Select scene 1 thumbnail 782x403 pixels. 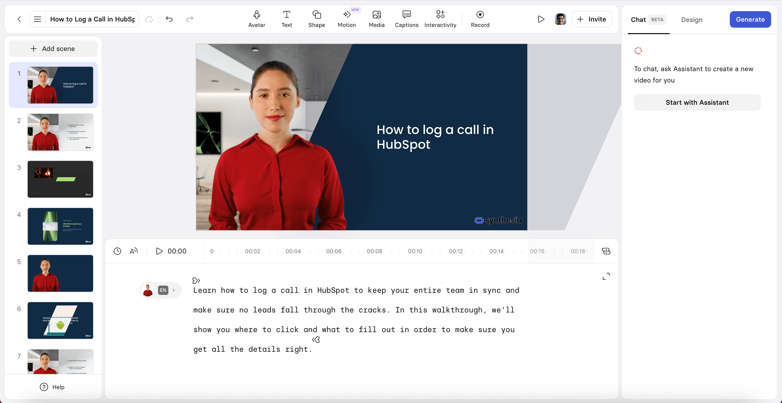pos(61,85)
